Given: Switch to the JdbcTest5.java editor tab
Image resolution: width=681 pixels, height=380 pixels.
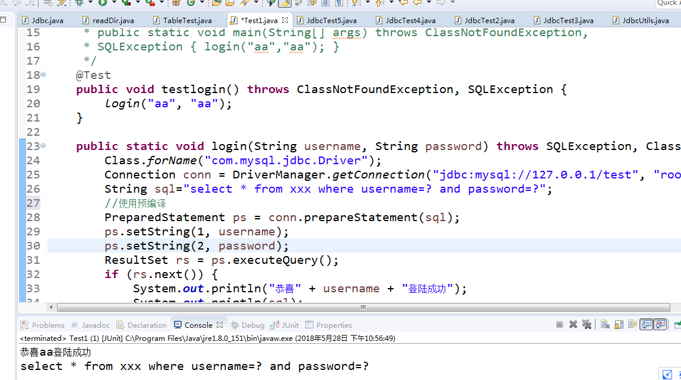Looking at the screenshot, I should point(327,20).
